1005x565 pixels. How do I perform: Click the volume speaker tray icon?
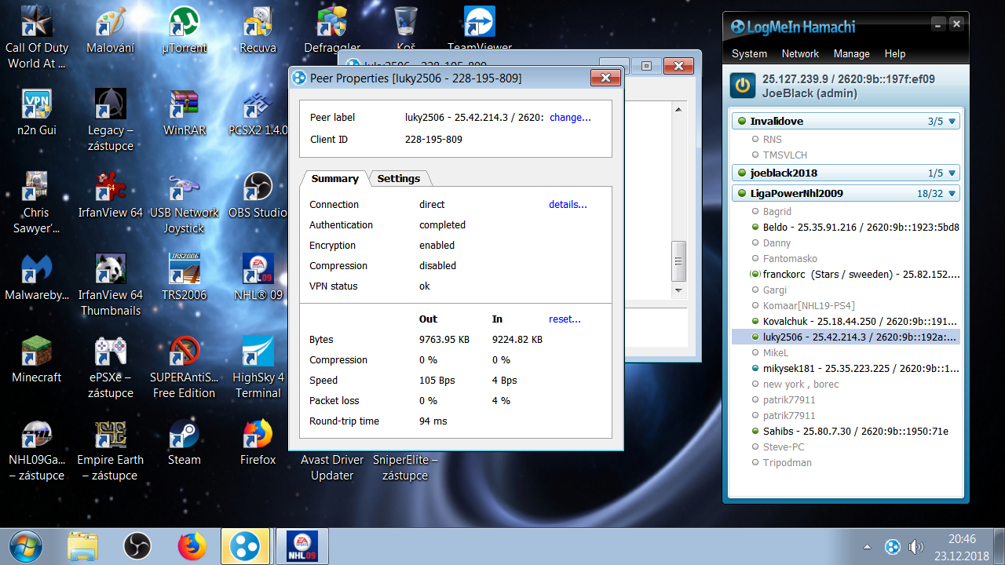(x=916, y=547)
